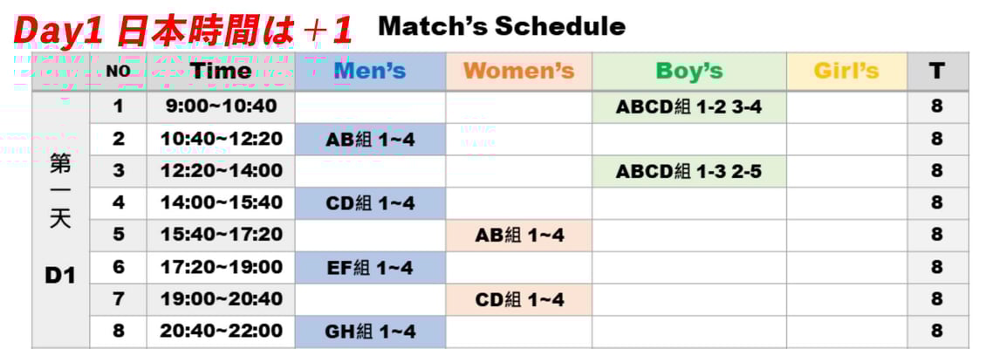Select the Boy's ABCD組 1-2 3-4 cell
Screen dimensions: 986x349
click(x=688, y=107)
